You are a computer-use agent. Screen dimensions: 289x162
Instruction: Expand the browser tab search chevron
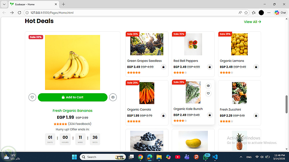[4, 4]
